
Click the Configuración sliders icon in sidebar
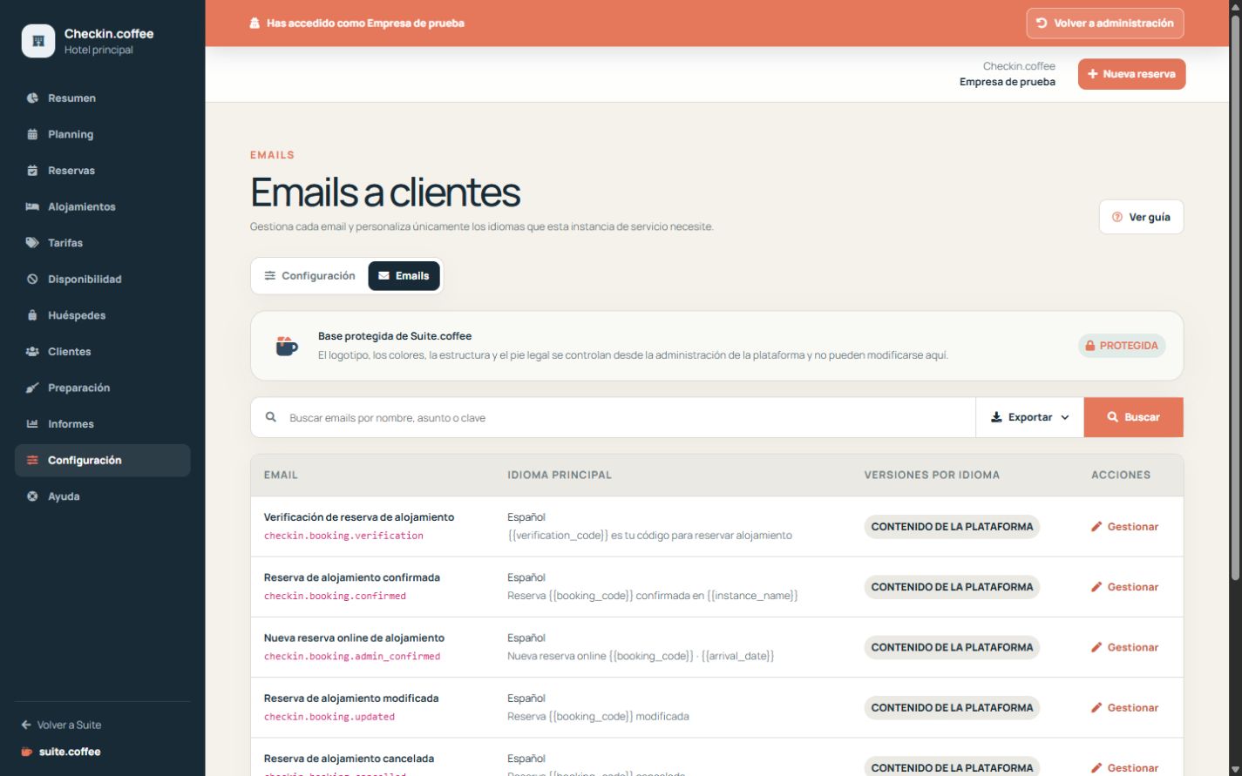(x=32, y=460)
